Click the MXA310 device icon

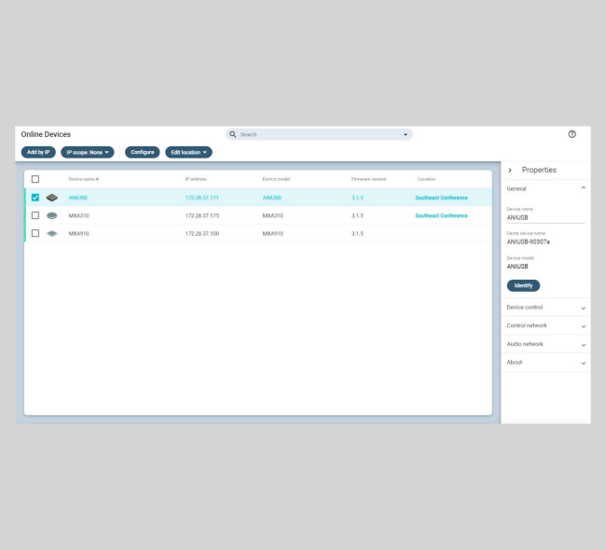(x=51, y=215)
